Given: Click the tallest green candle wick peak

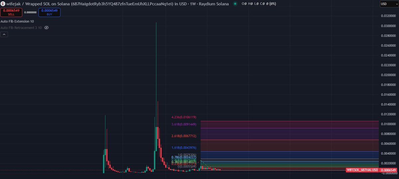Looking at the screenshot, I should tap(156, 23).
